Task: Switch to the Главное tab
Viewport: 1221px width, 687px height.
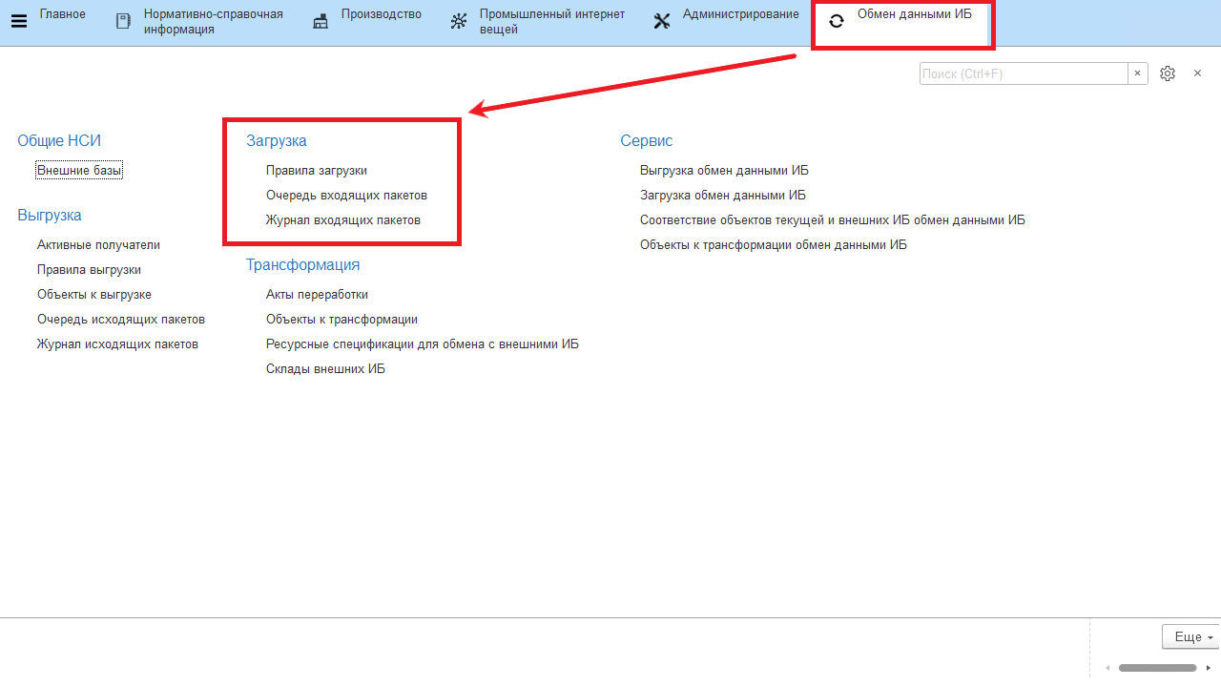Action: point(62,14)
